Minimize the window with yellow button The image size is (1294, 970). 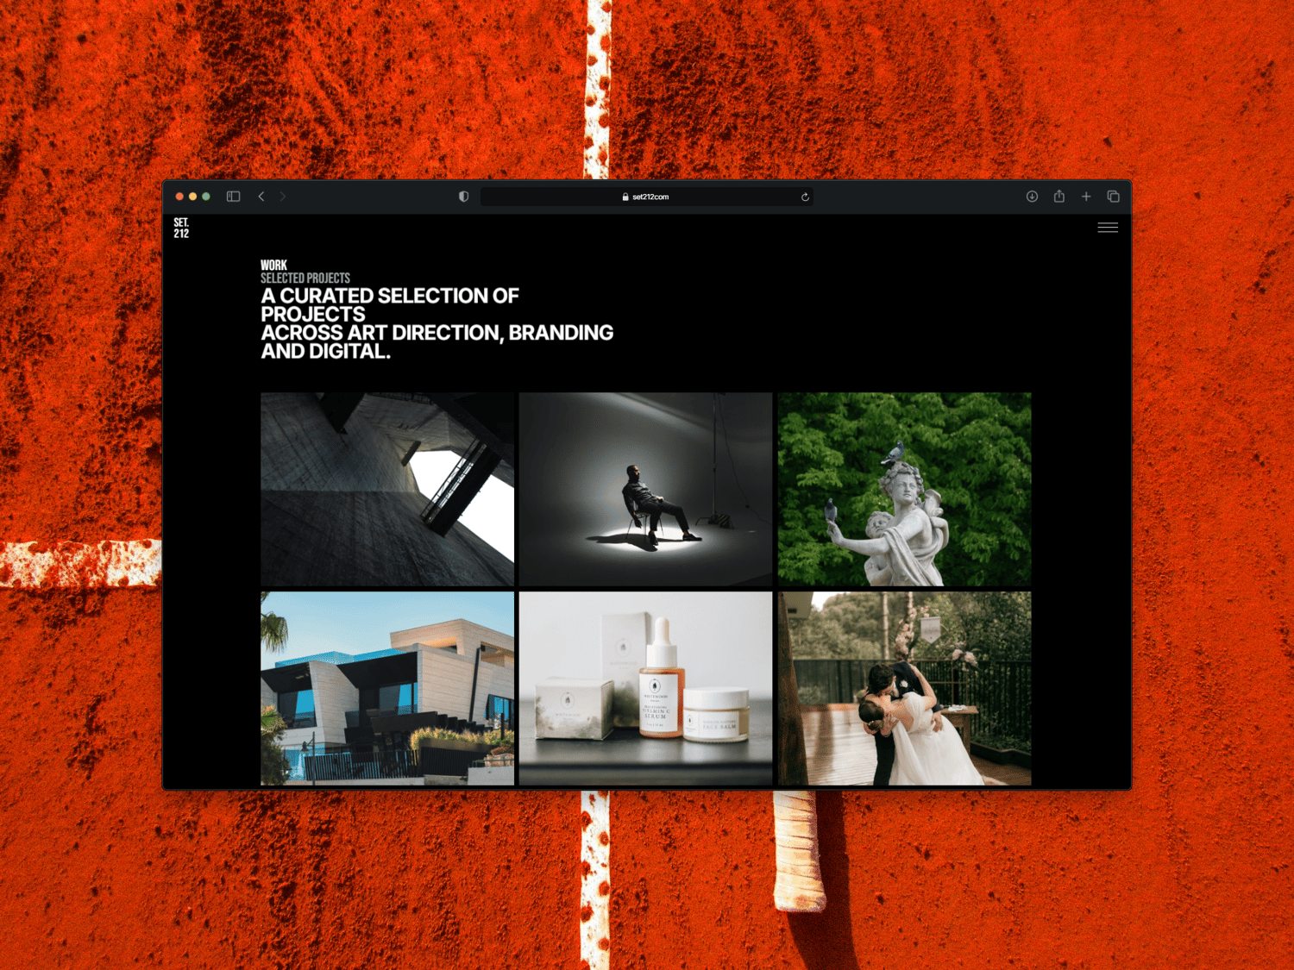[x=192, y=197]
